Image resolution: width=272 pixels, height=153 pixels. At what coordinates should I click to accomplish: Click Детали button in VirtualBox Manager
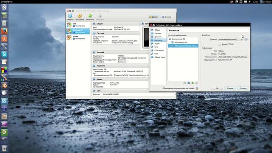(154, 17)
